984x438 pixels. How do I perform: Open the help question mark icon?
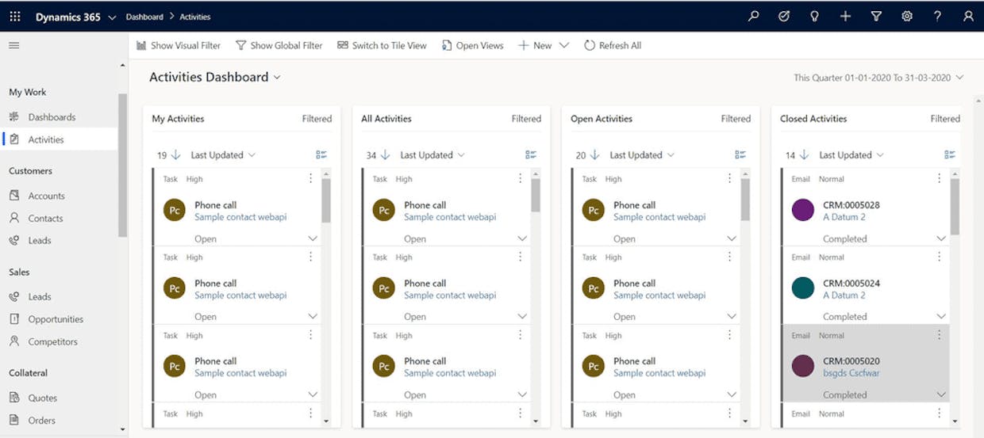point(937,16)
